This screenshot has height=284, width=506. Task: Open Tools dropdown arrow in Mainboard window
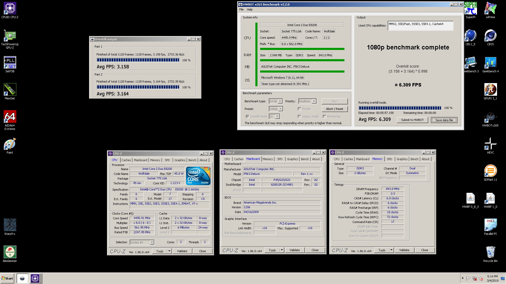click(x=282, y=250)
